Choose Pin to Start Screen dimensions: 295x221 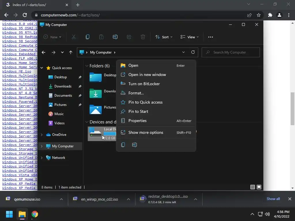coord(156,111)
